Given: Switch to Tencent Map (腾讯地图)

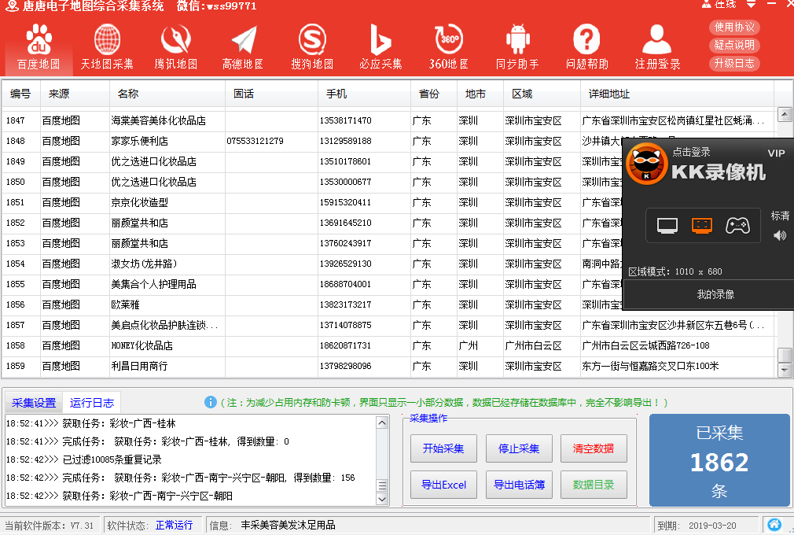Looking at the screenshot, I should [x=176, y=47].
